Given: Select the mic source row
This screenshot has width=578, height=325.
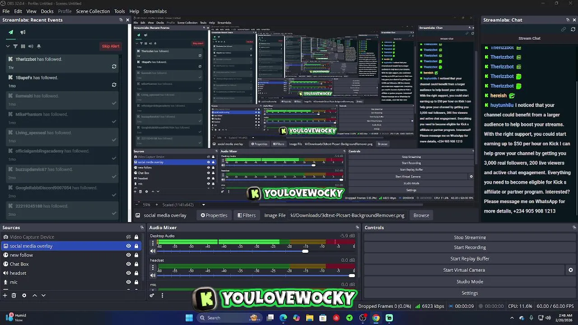Looking at the screenshot, I should 70,282.
